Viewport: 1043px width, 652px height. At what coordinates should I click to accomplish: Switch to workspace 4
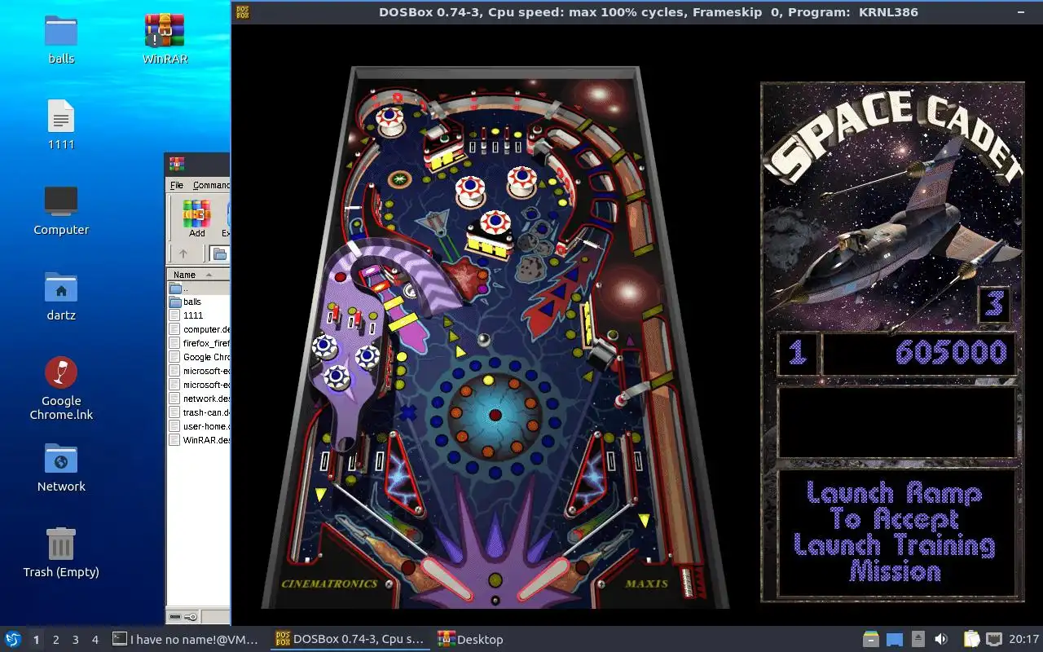pyautogui.click(x=95, y=640)
